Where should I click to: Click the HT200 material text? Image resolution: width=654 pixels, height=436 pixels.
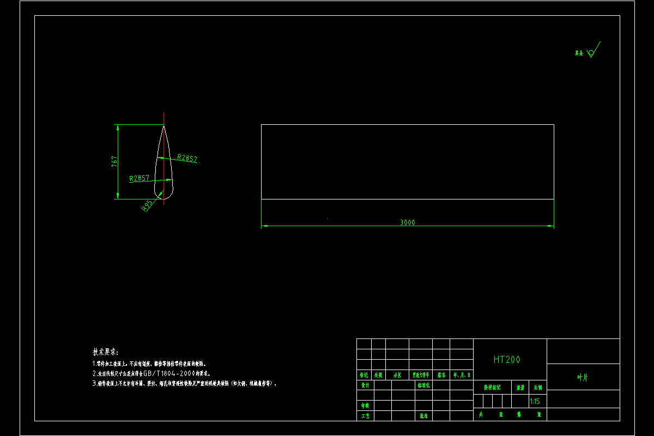point(507,360)
